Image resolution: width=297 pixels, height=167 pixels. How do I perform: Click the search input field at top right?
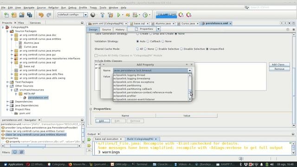click(x=273, y=7)
